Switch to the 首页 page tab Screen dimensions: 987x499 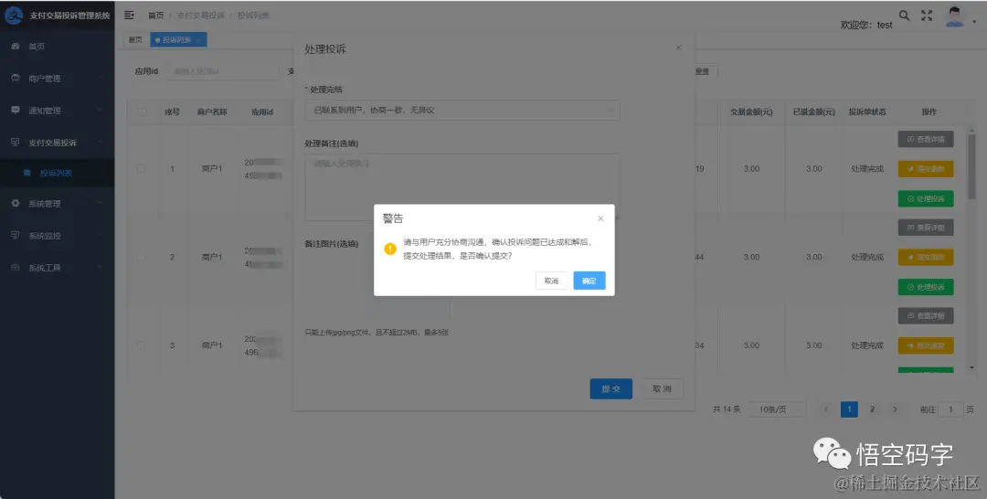click(x=135, y=39)
